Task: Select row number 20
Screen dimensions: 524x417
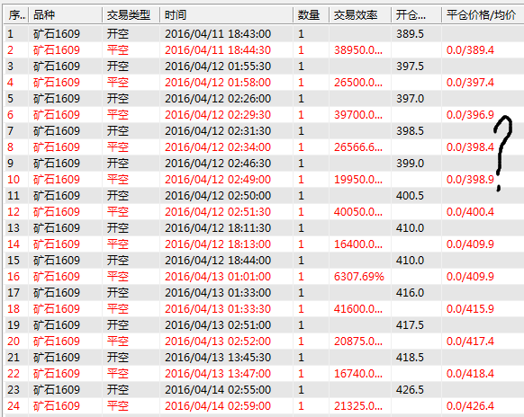Action: [14, 342]
